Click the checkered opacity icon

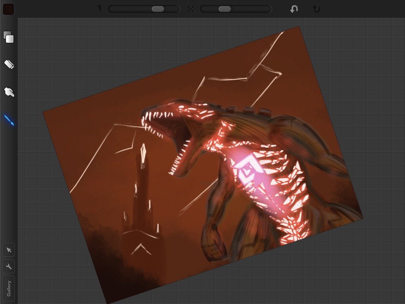point(191,9)
